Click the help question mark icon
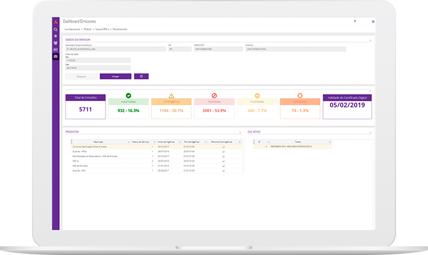The height and width of the screenshot is (255, 428). click(354, 21)
